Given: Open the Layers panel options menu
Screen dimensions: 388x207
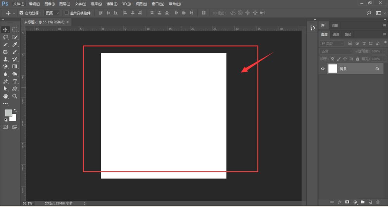Looking at the screenshot, I should pos(385,34).
